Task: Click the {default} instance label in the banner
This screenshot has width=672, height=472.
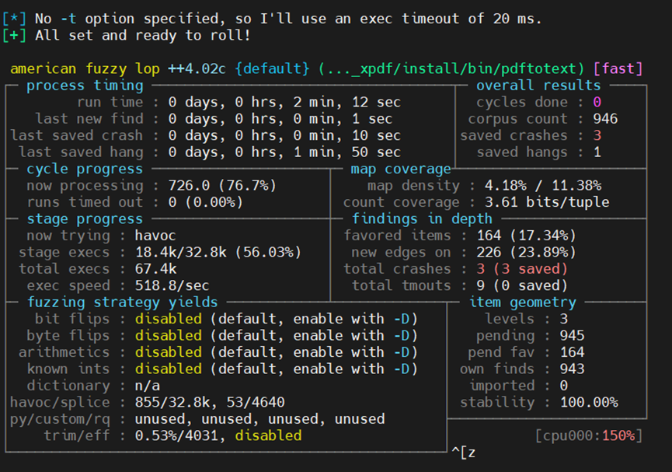Action: [x=272, y=68]
